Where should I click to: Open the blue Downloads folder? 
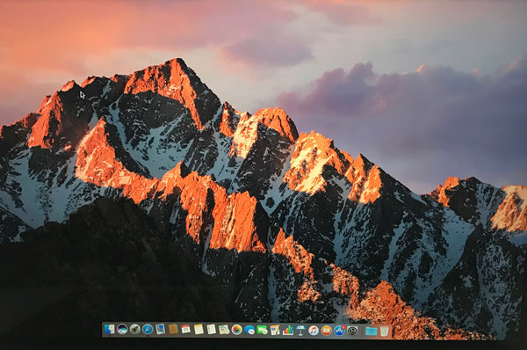pos(371,332)
